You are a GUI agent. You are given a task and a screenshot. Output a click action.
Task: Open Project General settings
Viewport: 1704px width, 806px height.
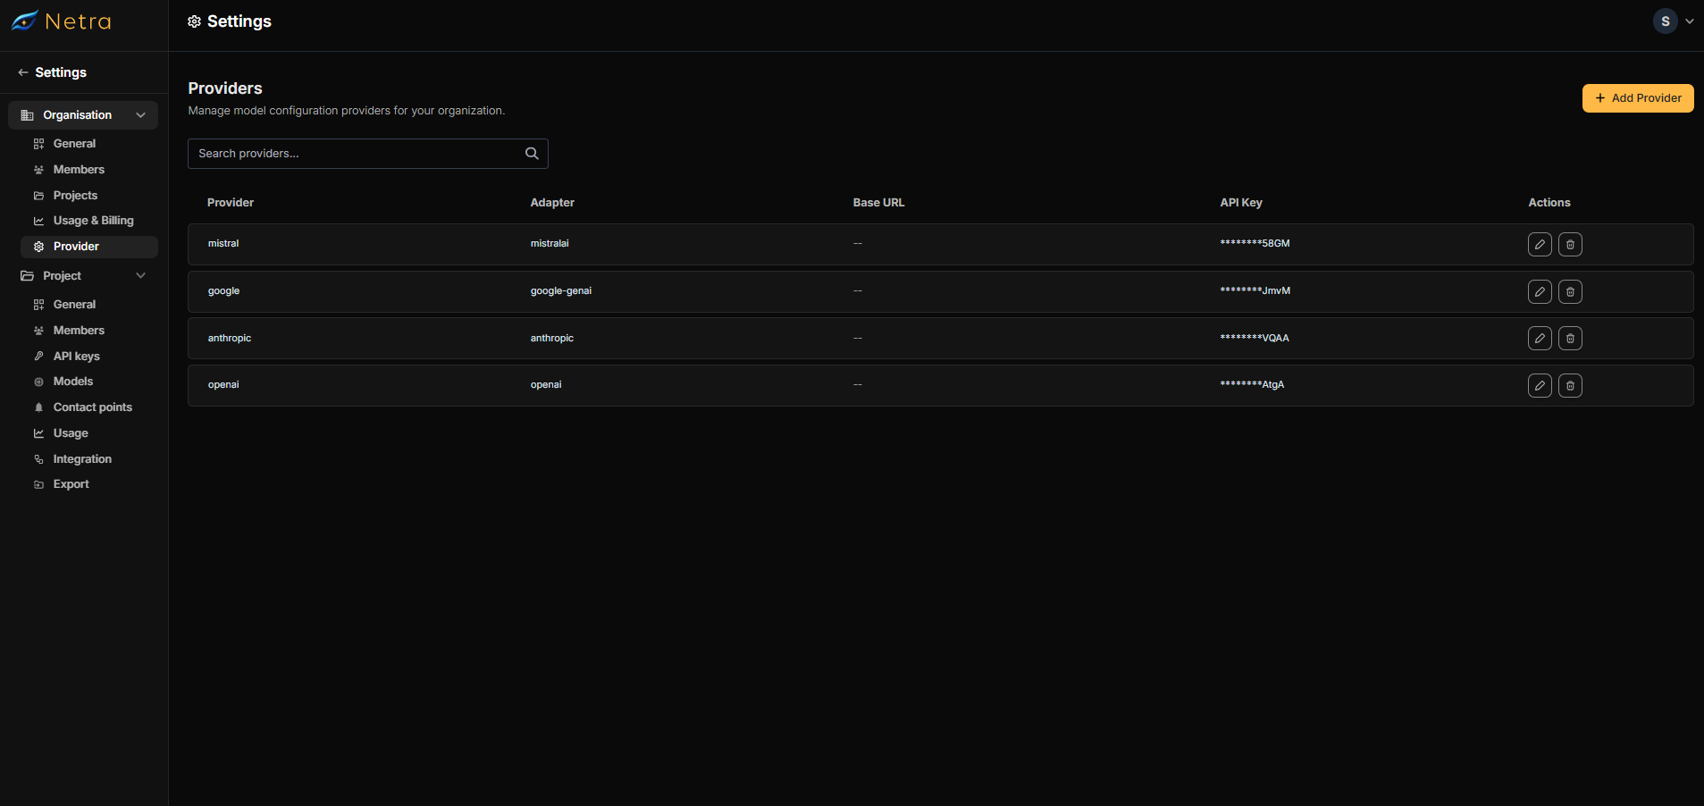pos(74,305)
